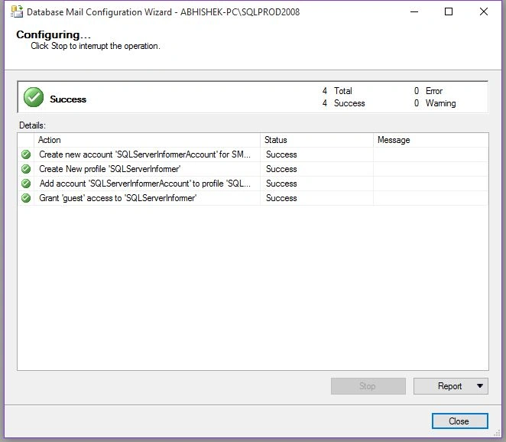Viewport: 506px width, 442px height.
Task: Click the Close button
Action: (460, 421)
